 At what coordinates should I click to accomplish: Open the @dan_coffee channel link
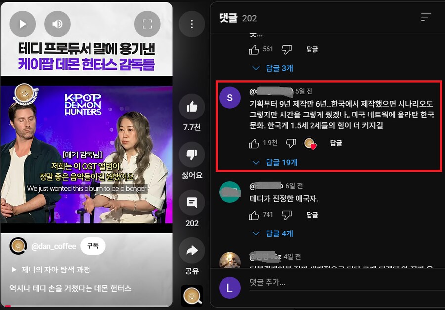tap(53, 246)
